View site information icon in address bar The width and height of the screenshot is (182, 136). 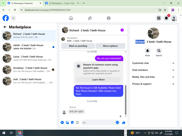22,10
